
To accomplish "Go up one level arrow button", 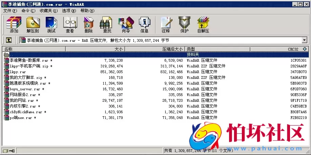I will (x=8, y=40).
